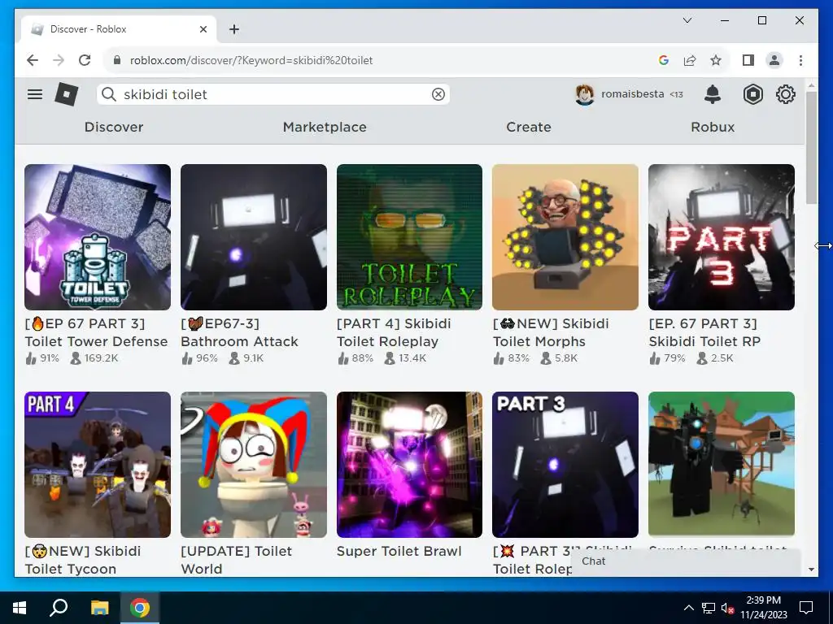Open taskbar clock showing 2:39 PM
This screenshot has height=624, width=833.
pyautogui.click(x=763, y=608)
